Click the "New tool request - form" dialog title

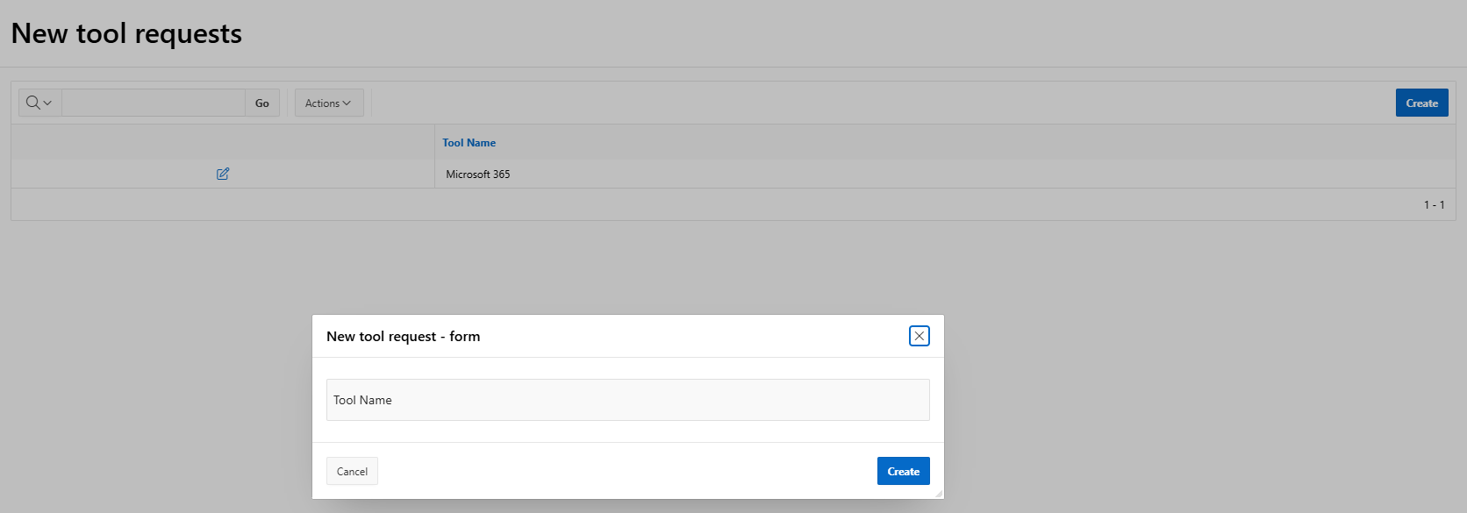coord(403,336)
